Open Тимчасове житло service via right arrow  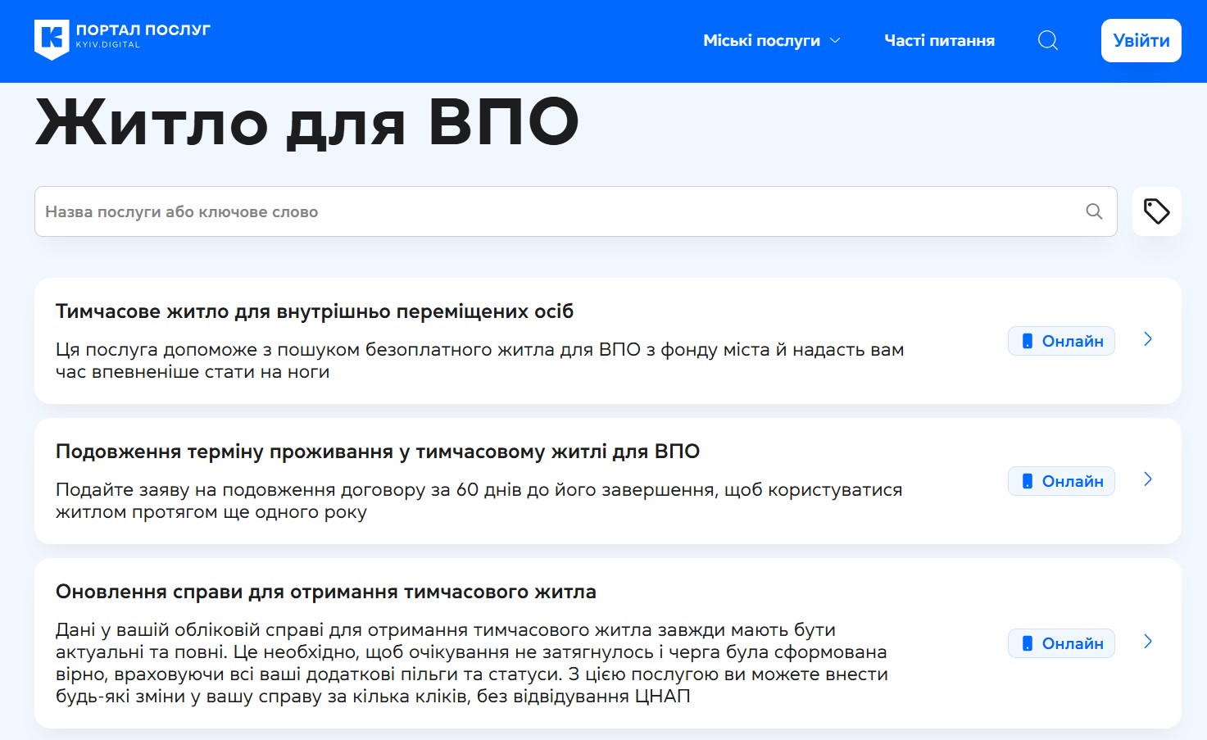[1147, 339]
